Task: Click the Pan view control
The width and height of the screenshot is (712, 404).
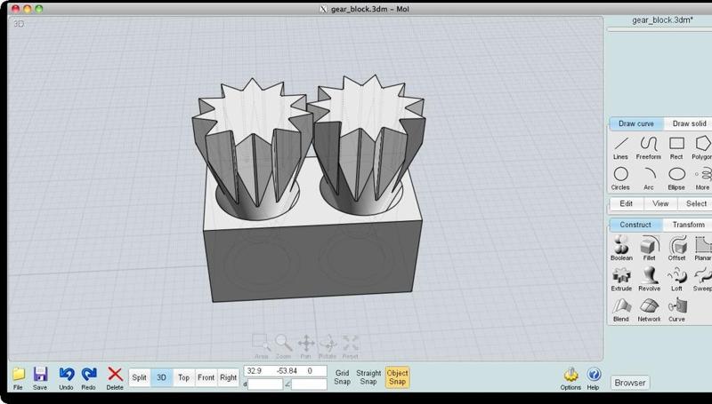Action: click(x=306, y=346)
